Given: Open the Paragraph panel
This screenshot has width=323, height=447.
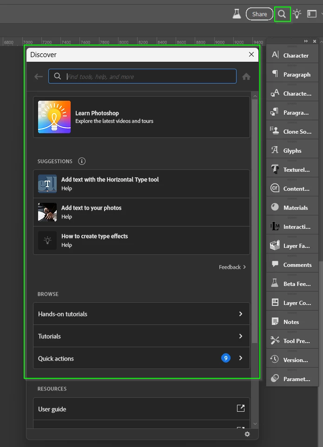Looking at the screenshot, I should coord(292,74).
